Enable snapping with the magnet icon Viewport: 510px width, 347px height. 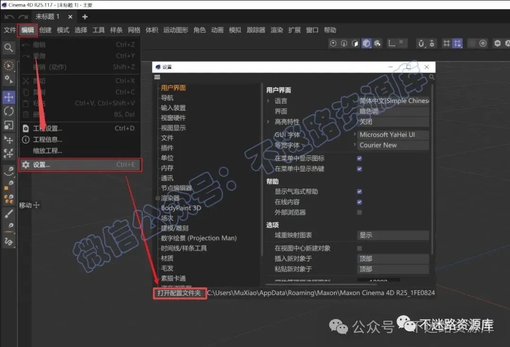pos(421,43)
